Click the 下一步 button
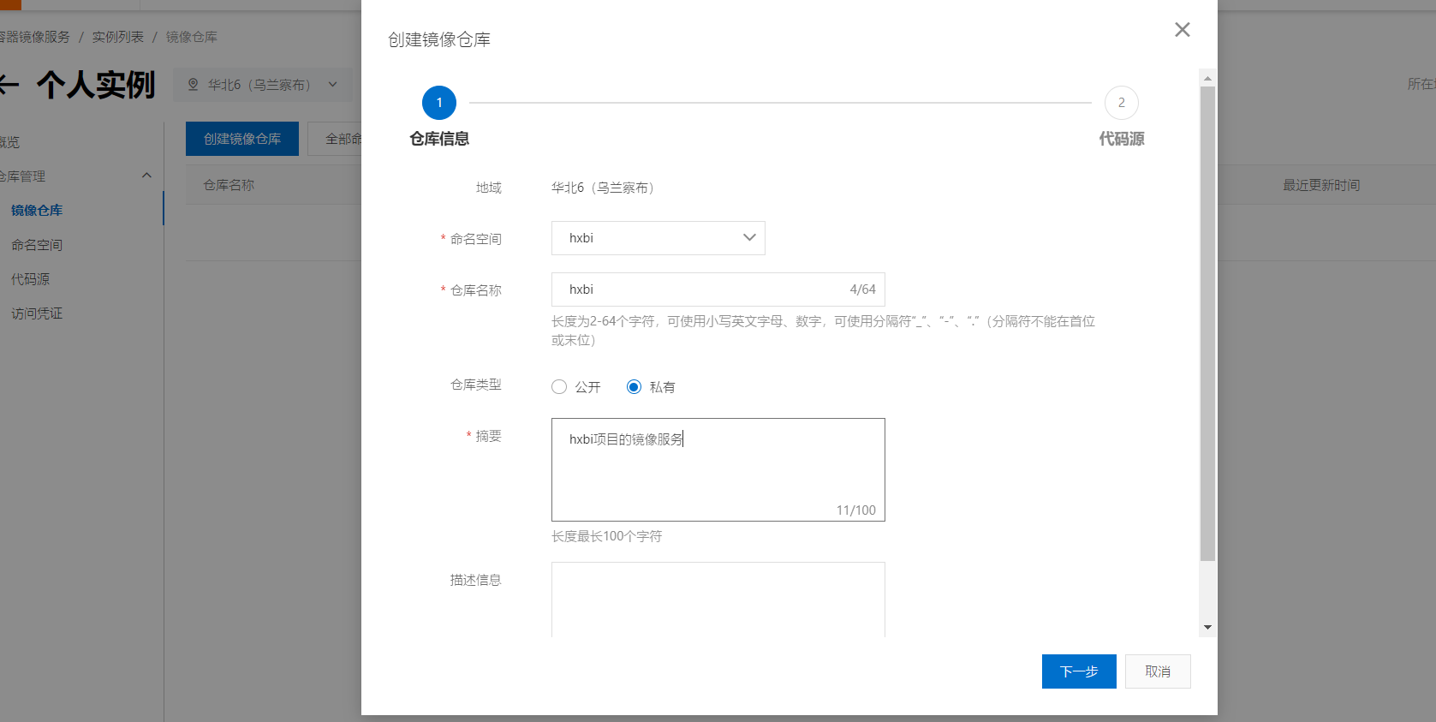Image resolution: width=1436 pixels, height=722 pixels. [1078, 671]
